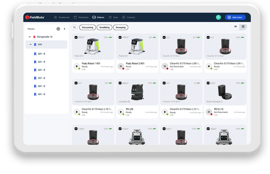Collapse the Places sidebar panel
Viewport: 270px width, 174px height.
click(64, 29)
